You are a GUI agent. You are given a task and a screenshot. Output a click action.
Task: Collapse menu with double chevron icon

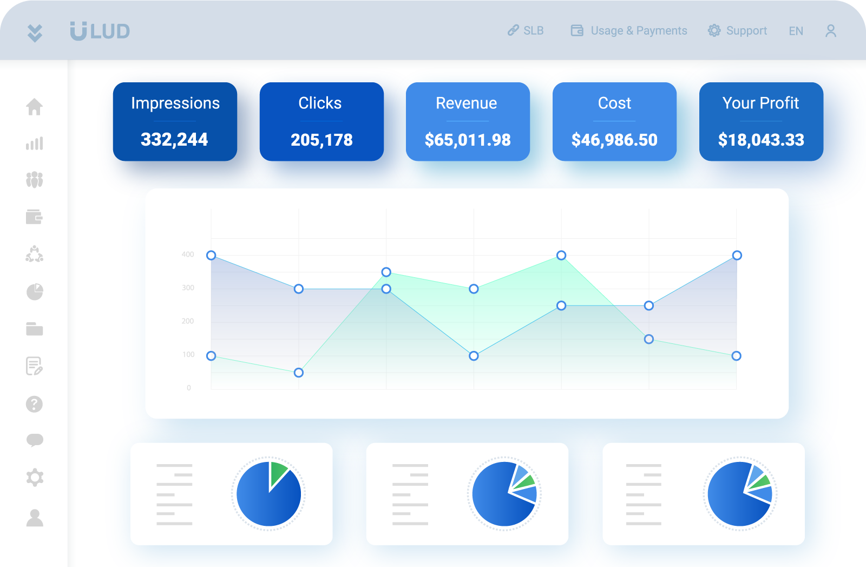(35, 33)
